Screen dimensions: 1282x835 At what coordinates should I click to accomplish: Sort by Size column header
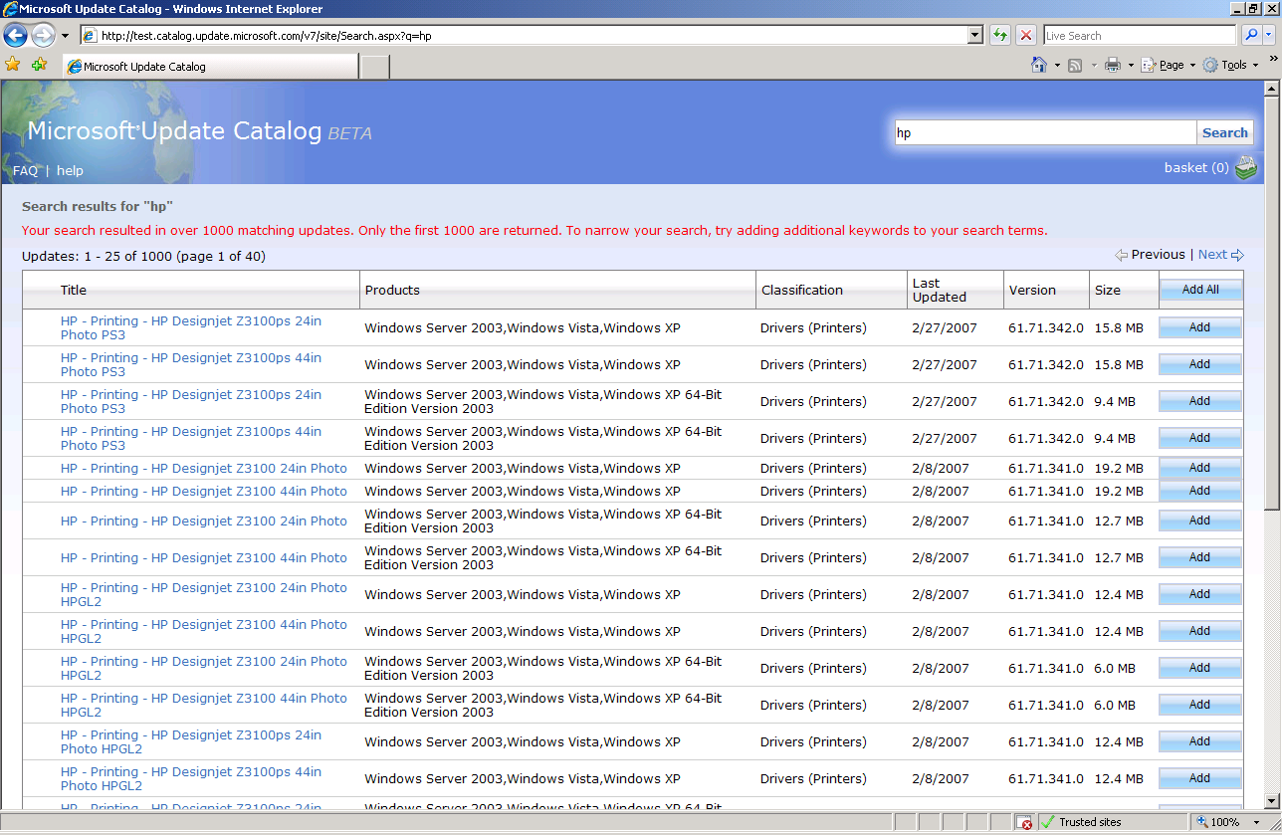[x=1108, y=290]
